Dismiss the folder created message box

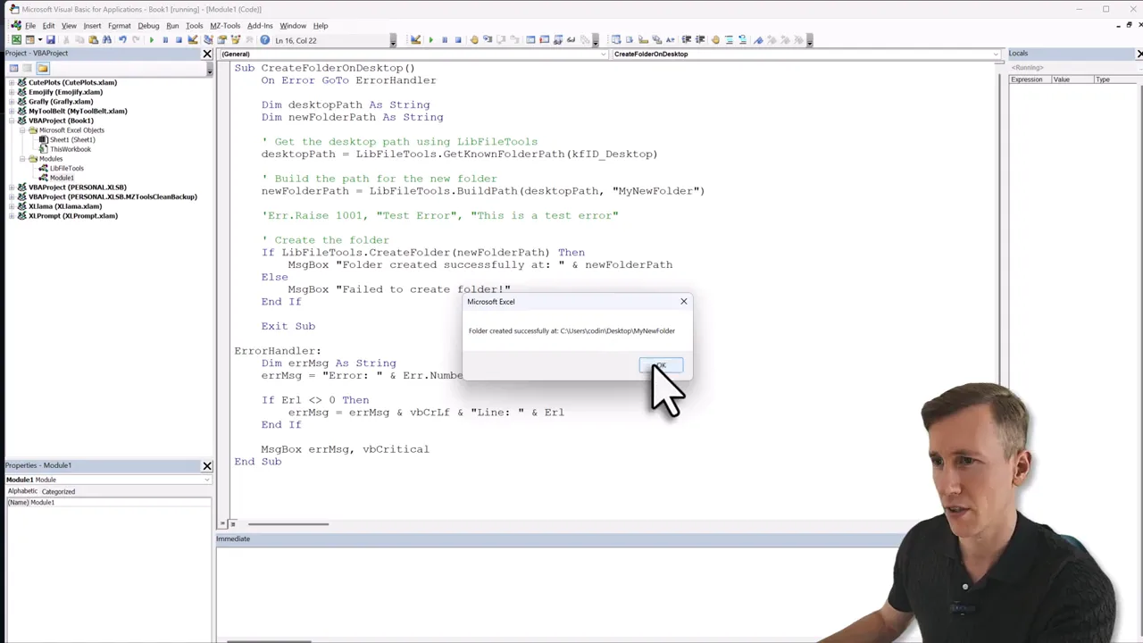click(660, 367)
